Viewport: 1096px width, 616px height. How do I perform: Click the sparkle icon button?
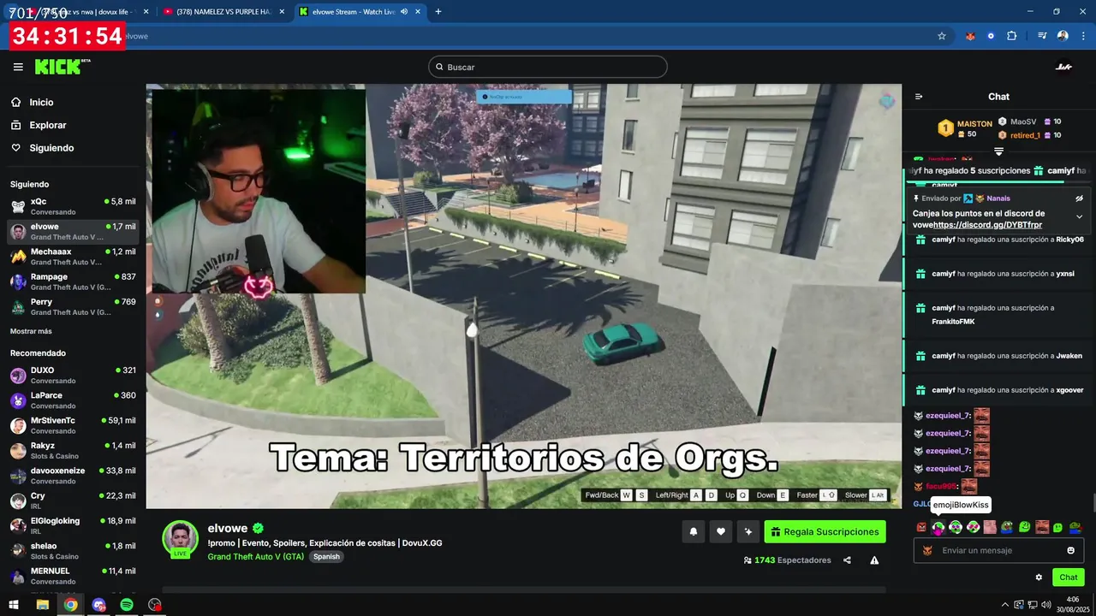click(x=748, y=531)
